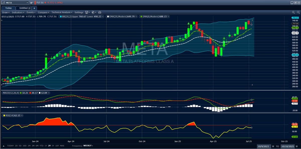Open the Indicators menu
The image size is (301, 149).
click(x=18, y=12)
